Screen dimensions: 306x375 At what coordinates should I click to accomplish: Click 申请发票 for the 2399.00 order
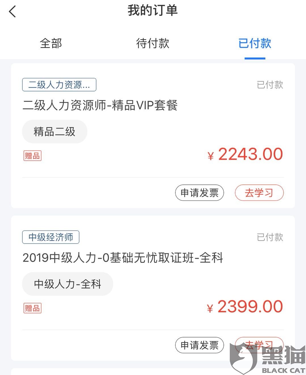(x=199, y=345)
